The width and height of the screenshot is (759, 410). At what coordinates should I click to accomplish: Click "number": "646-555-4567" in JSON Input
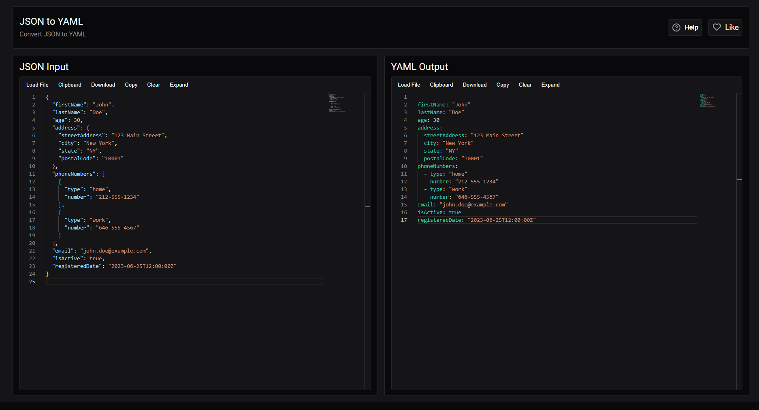click(x=102, y=228)
